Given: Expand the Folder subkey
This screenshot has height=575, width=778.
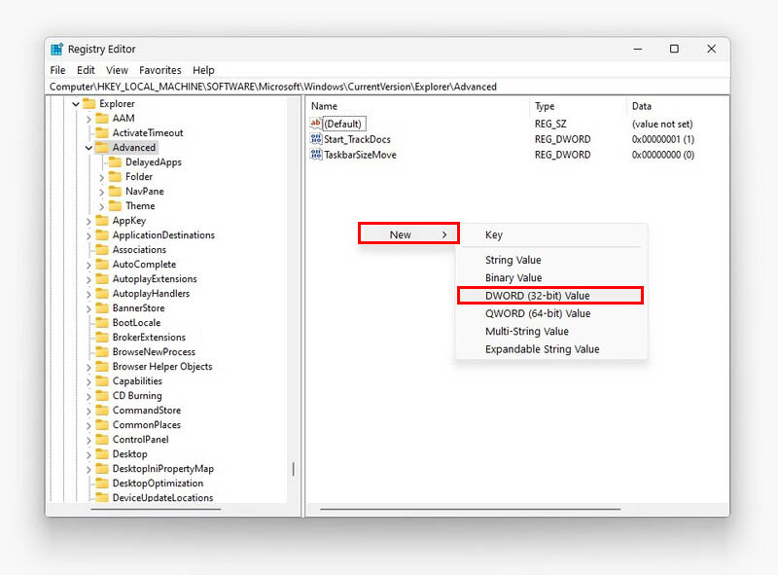Looking at the screenshot, I should (x=102, y=177).
